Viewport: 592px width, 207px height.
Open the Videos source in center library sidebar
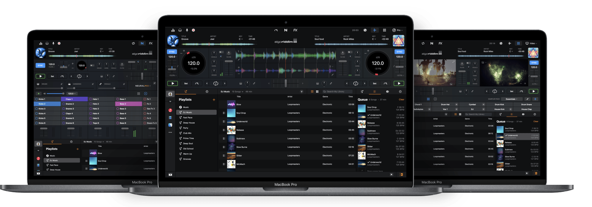tap(170, 118)
